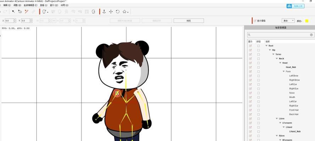Collapse the Root tree node
The width and height of the screenshot is (315, 141).
point(266,46)
